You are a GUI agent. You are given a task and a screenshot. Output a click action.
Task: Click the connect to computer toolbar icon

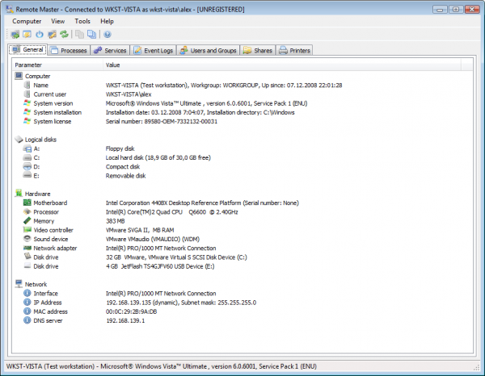(x=15, y=35)
